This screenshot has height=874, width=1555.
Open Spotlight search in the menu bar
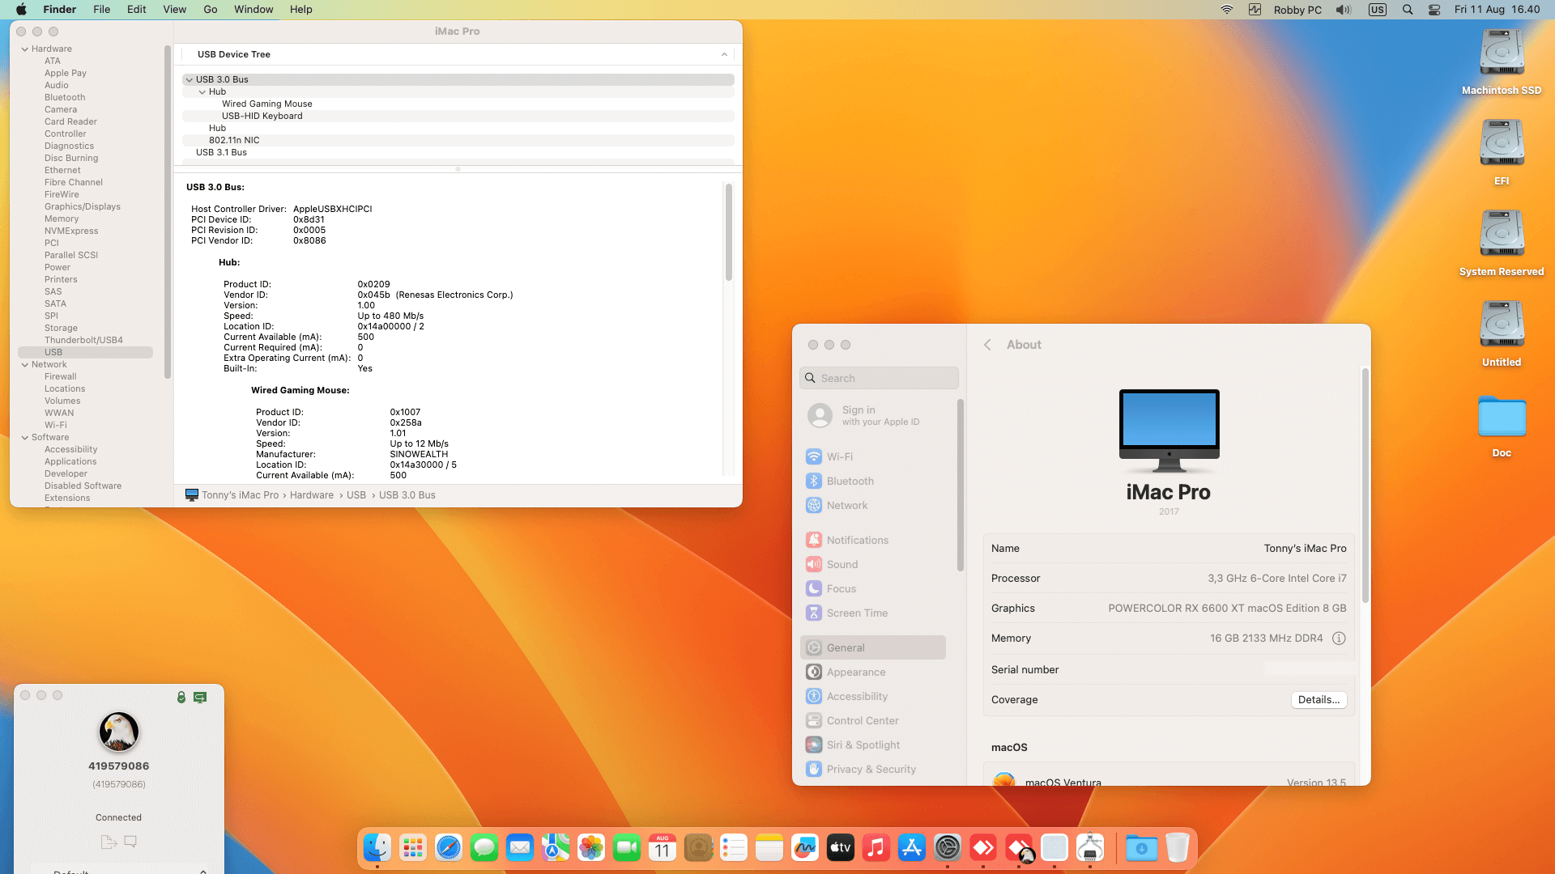click(x=1408, y=10)
